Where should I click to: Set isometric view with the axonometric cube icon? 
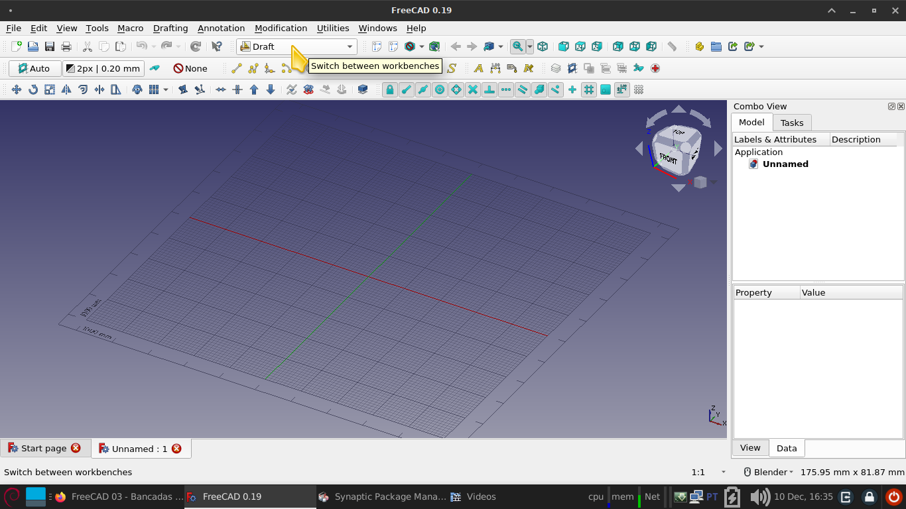pos(543,46)
